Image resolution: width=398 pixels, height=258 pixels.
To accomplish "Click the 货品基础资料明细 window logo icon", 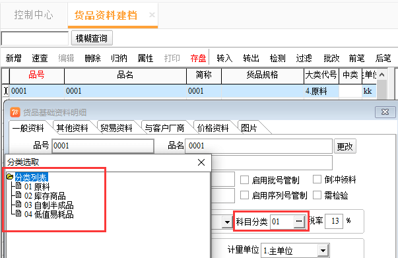I will click(15, 112).
